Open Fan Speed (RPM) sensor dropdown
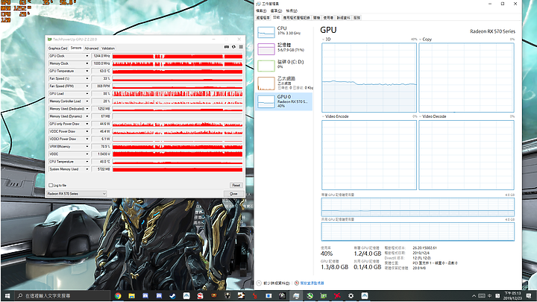 tap(87, 86)
